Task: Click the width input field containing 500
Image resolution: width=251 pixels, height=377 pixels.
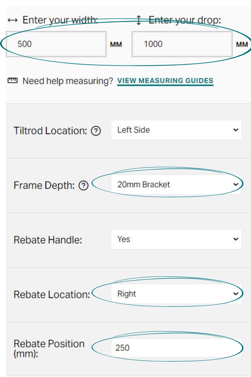Action: tap(56, 44)
